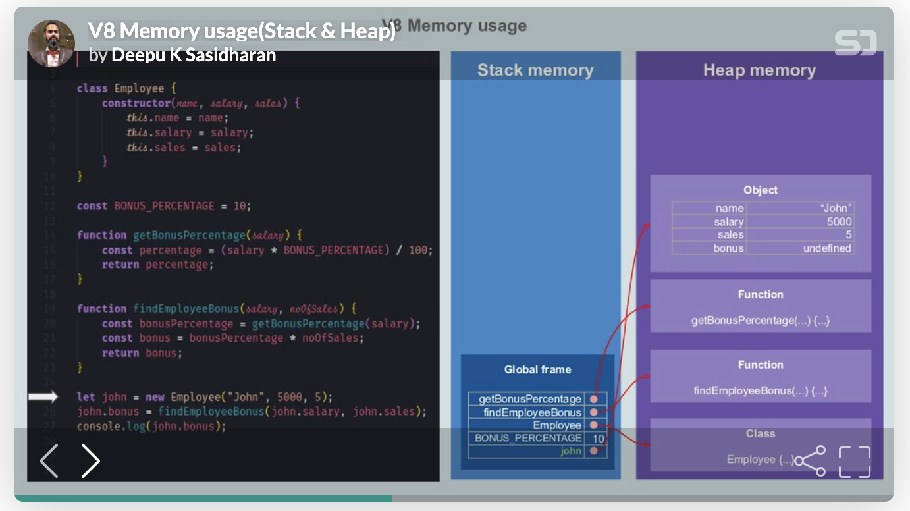Click the red dot beside the john entry
This screenshot has height=511, width=910.
point(595,451)
